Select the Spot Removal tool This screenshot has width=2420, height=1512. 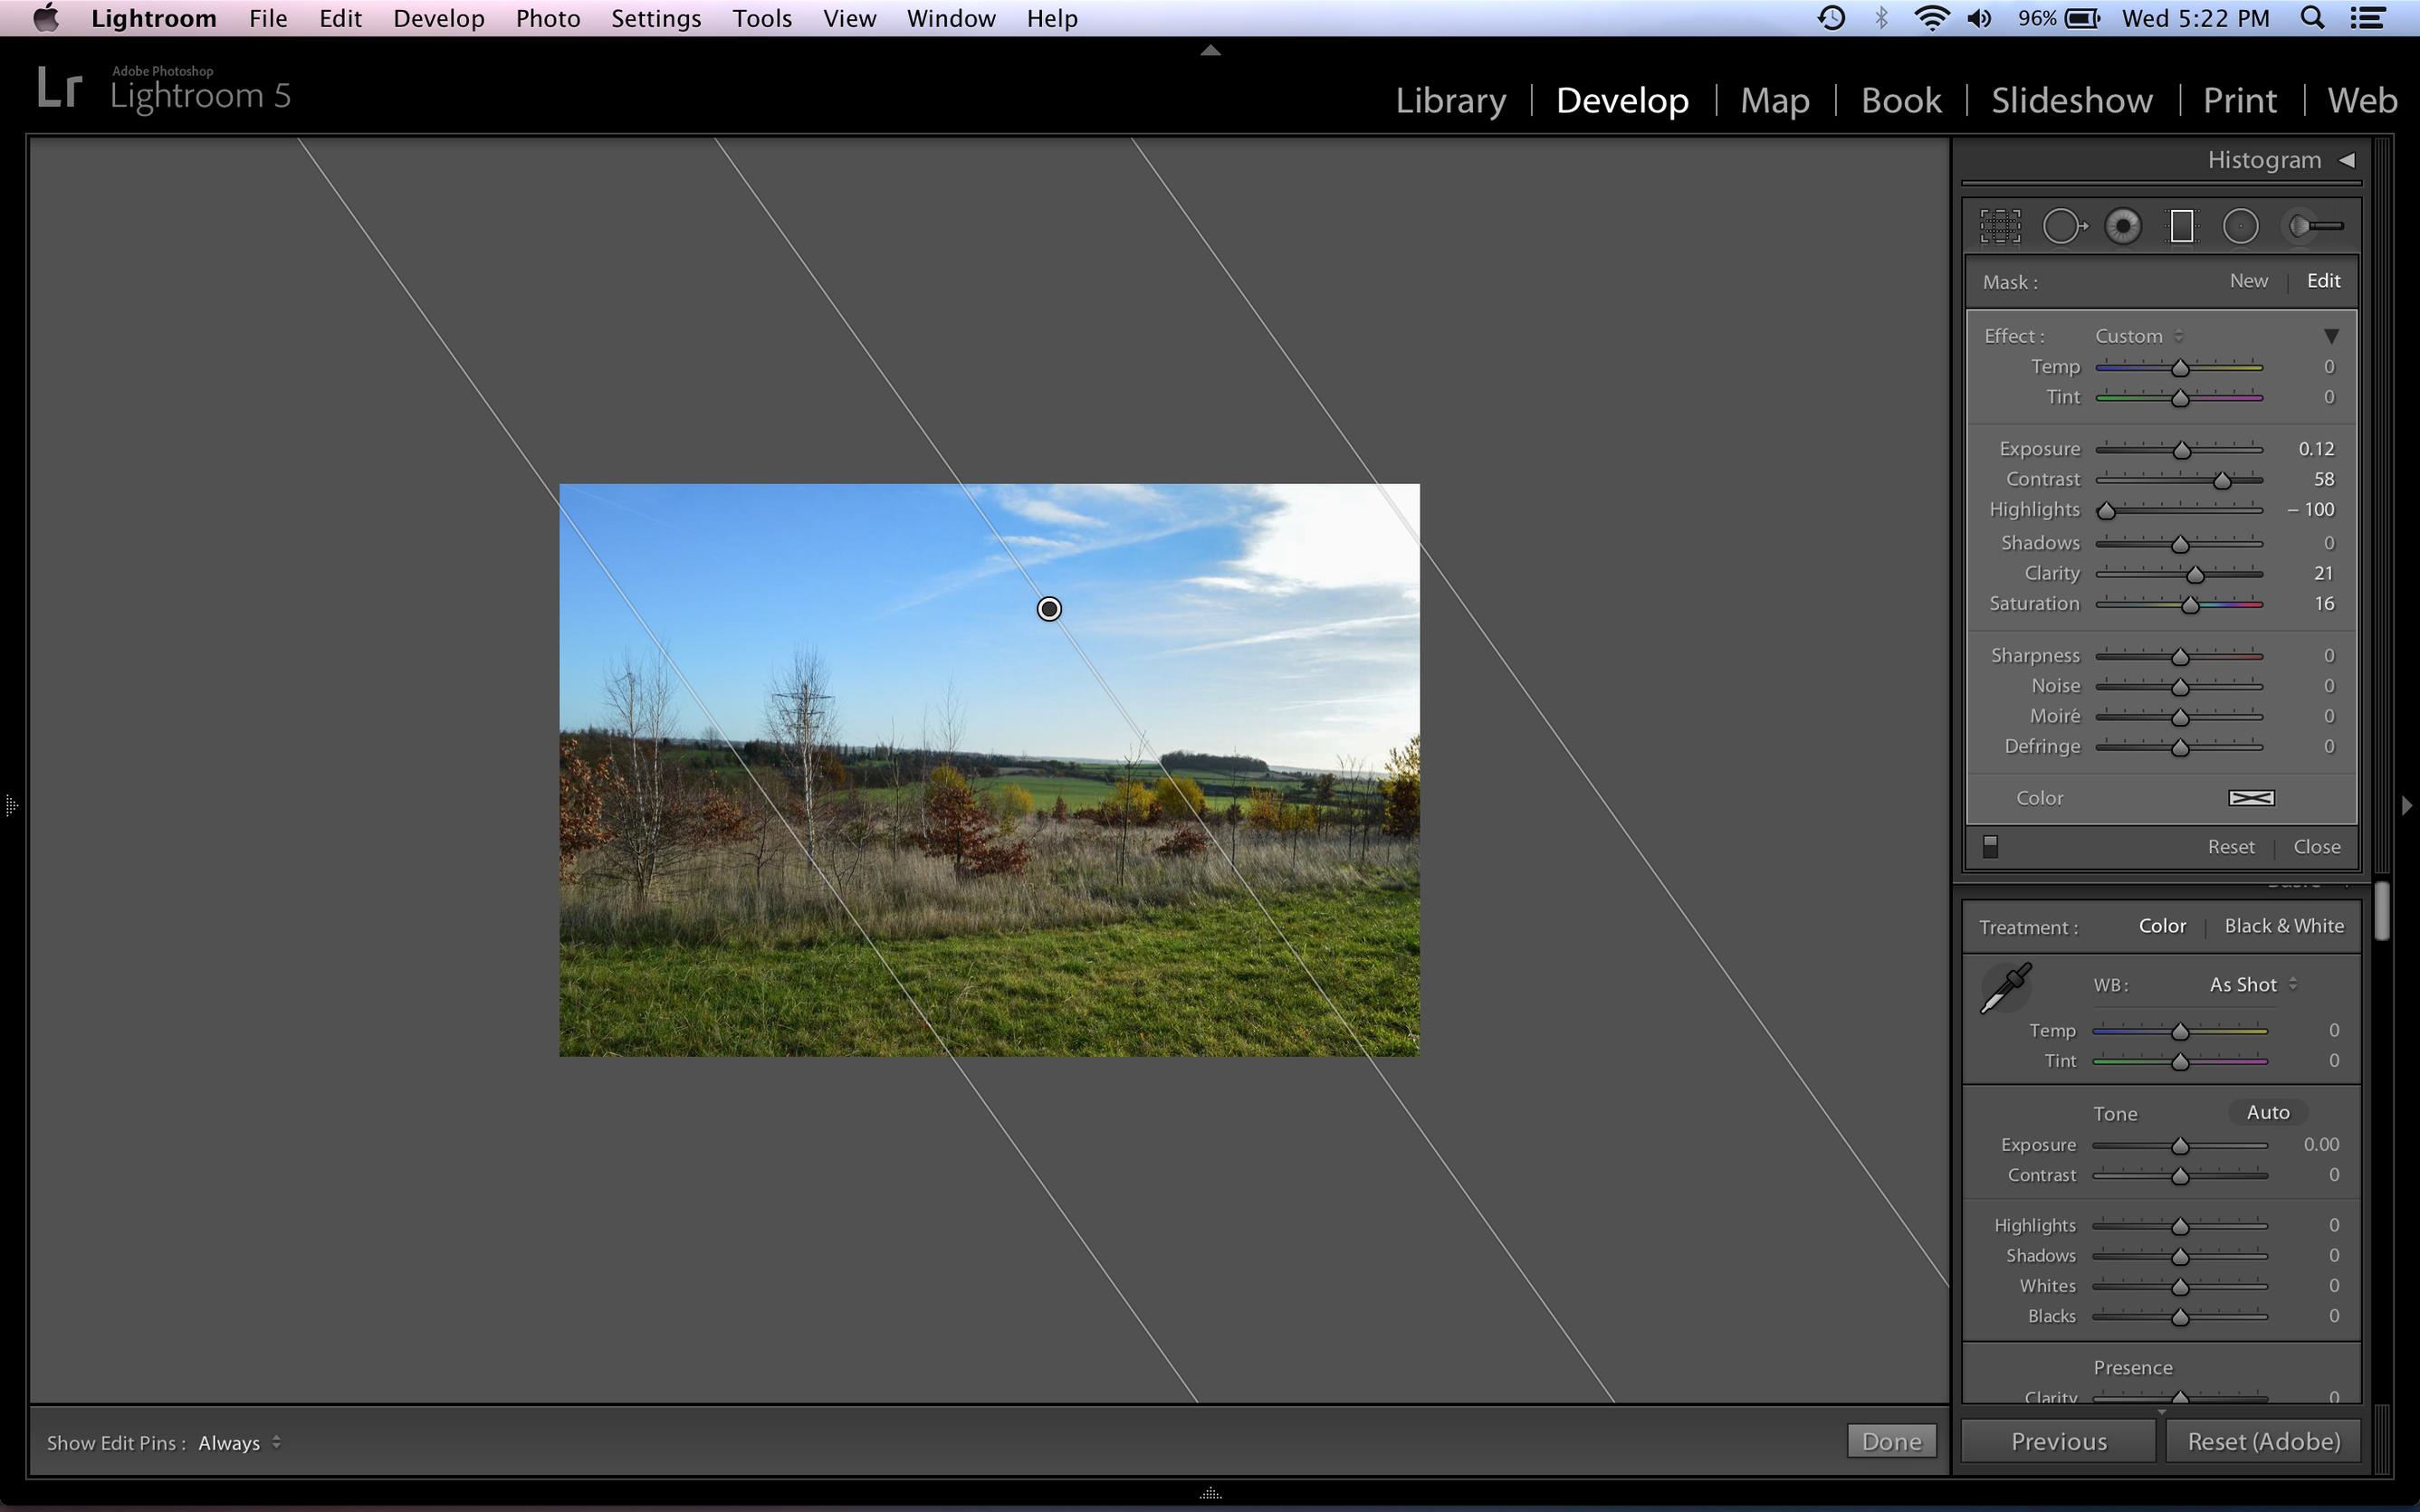(2063, 226)
